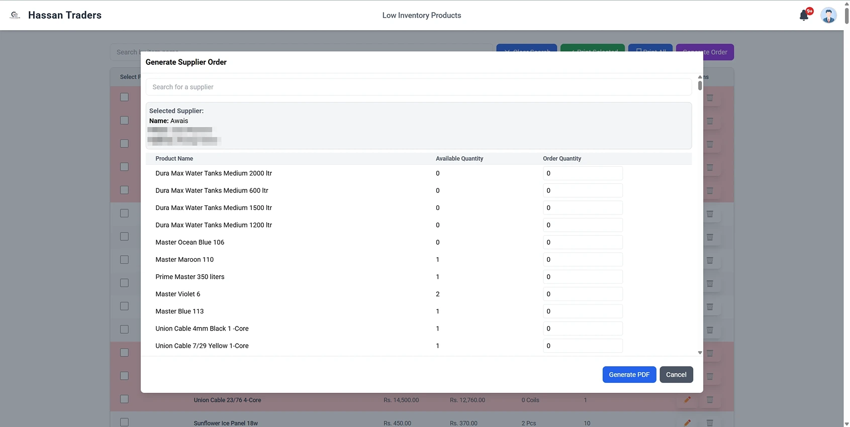Edit order quantity for Master Violet 6

(x=583, y=294)
